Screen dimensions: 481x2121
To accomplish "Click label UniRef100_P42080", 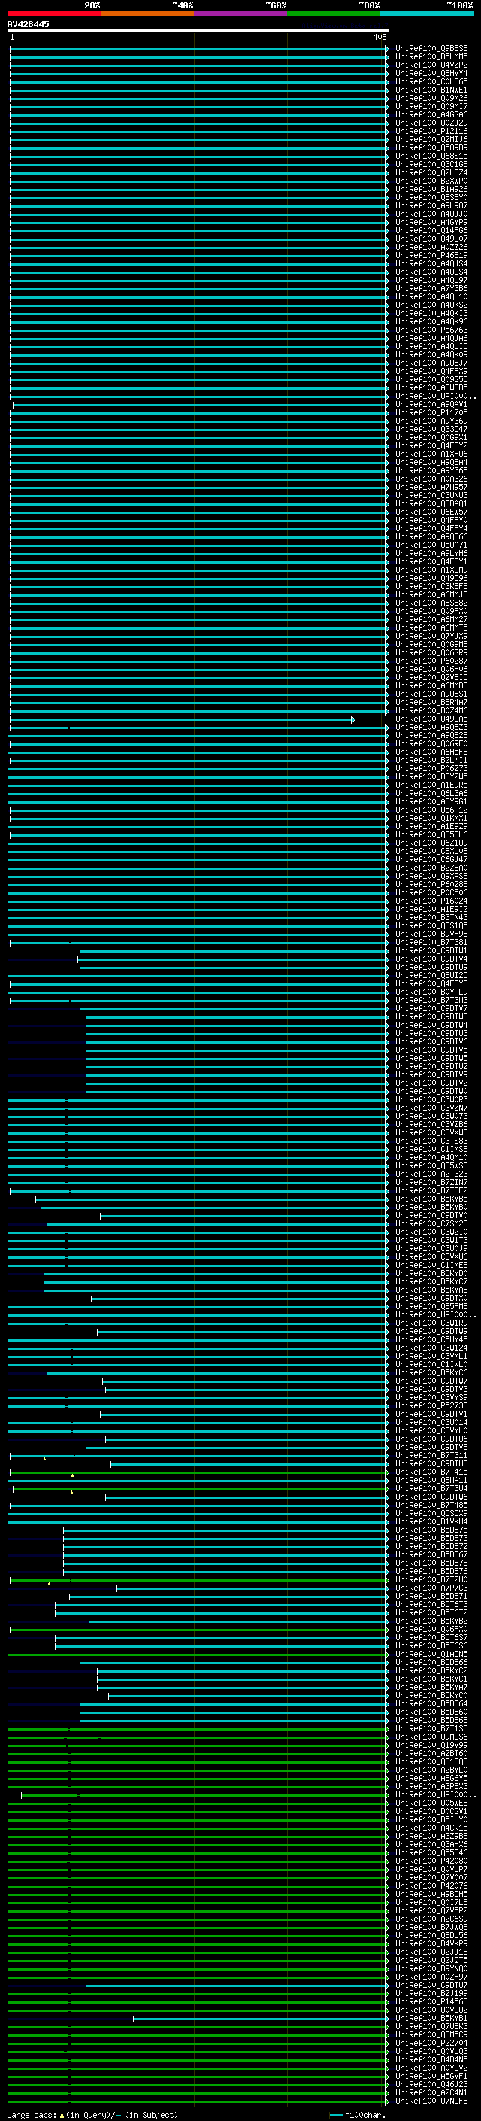I will (431, 1861).
